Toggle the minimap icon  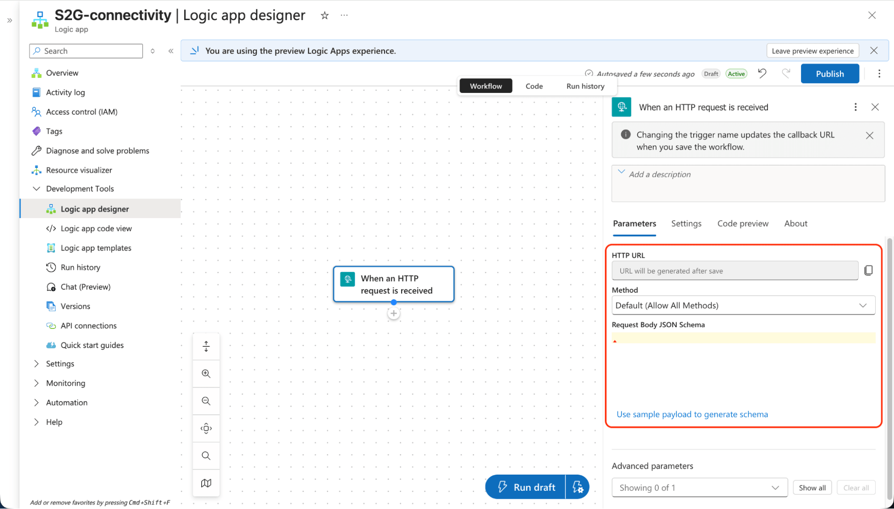pyautogui.click(x=206, y=483)
